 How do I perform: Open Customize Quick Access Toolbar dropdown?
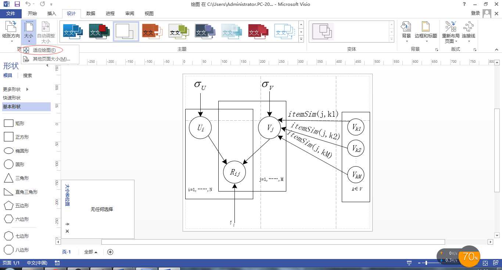[x=51, y=5]
